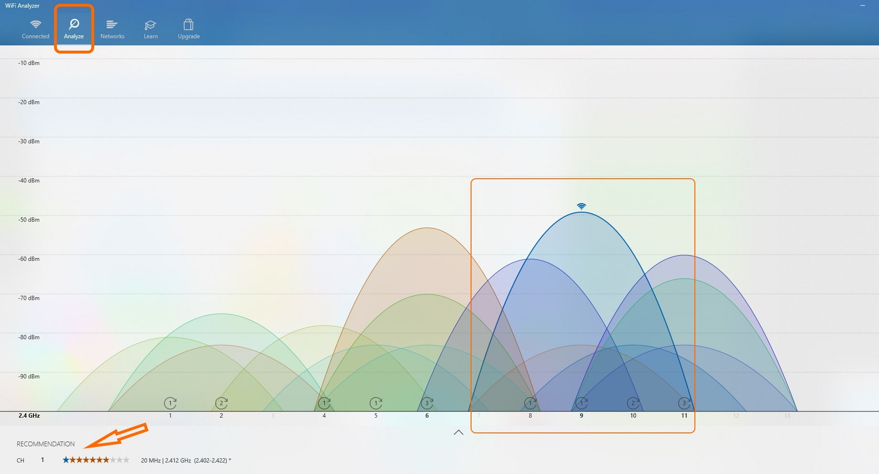Click the network cycle badge on channel 10
Viewport: 879px width, 474px height.
click(x=633, y=403)
